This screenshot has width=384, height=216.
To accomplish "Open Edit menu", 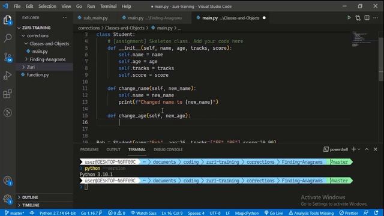I will [29, 6].
